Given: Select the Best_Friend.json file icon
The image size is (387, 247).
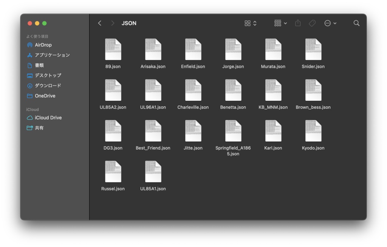Looking at the screenshot, I should pyautogui.click(x=153, y=131).
